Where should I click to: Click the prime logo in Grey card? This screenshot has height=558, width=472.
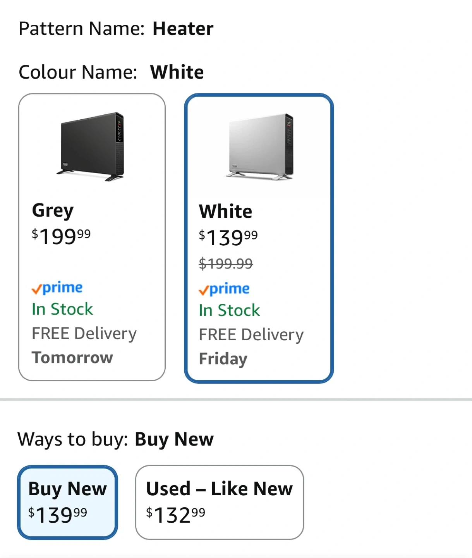(x=57, y=288)
